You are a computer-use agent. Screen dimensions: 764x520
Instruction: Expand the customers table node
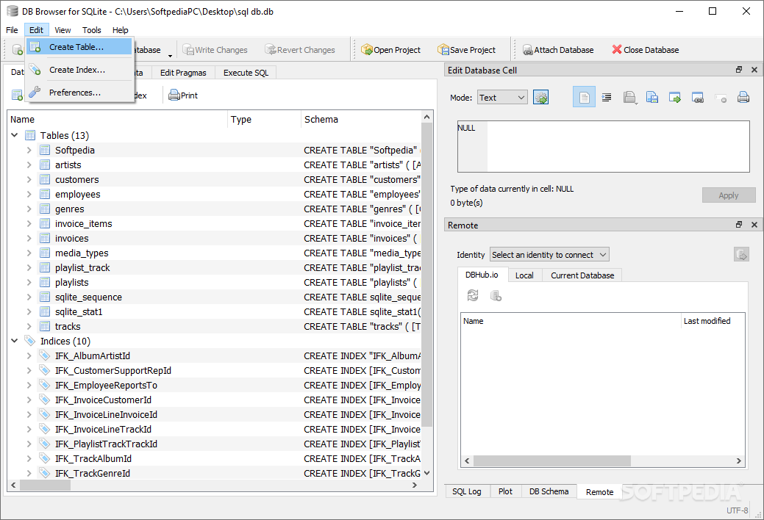(x=29, y=179)
